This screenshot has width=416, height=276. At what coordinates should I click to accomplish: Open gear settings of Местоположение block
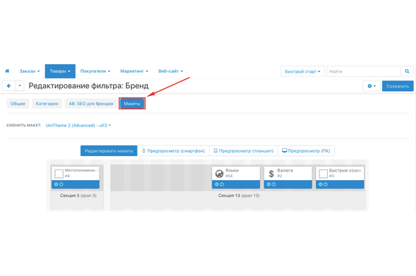point(56,184)
